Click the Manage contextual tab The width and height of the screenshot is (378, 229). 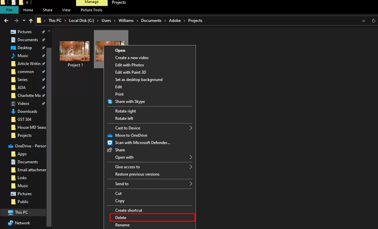pyautogui.click(x=92, y=2)
